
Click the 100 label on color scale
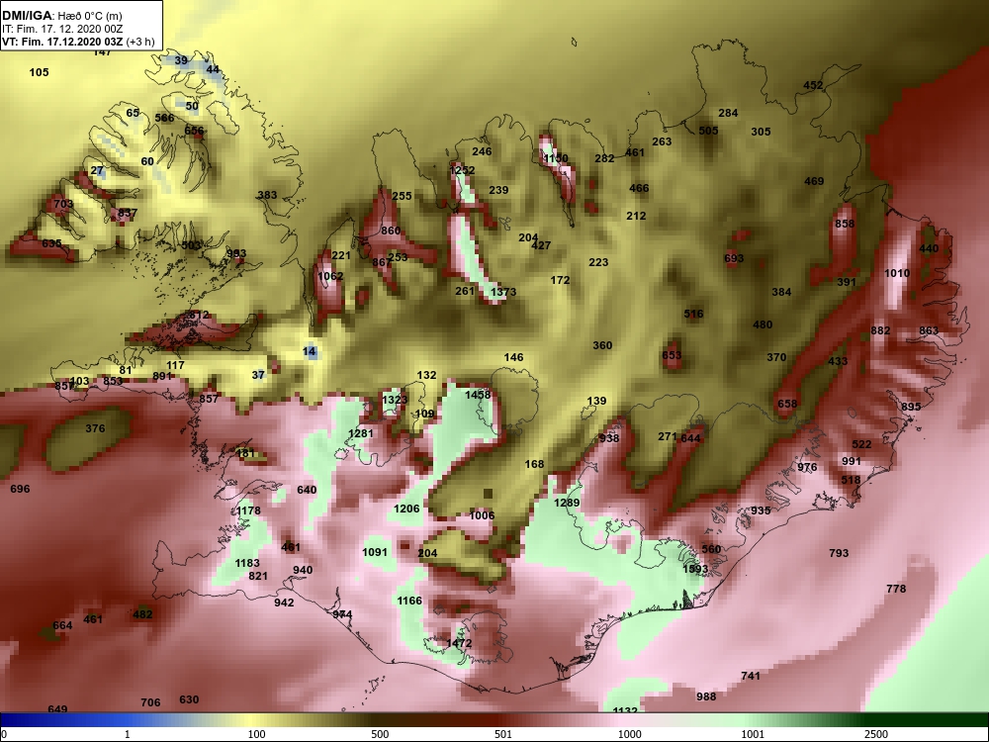[257, 734]
